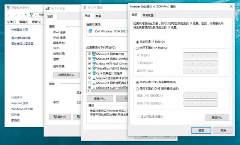Select 自动获得 IP 地址 radio button

coord(137,42)
